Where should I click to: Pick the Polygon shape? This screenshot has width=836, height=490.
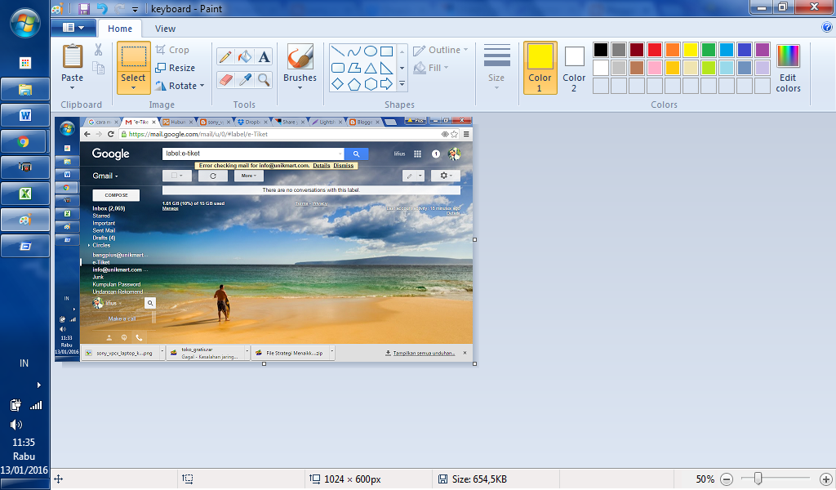click(354, 68)
